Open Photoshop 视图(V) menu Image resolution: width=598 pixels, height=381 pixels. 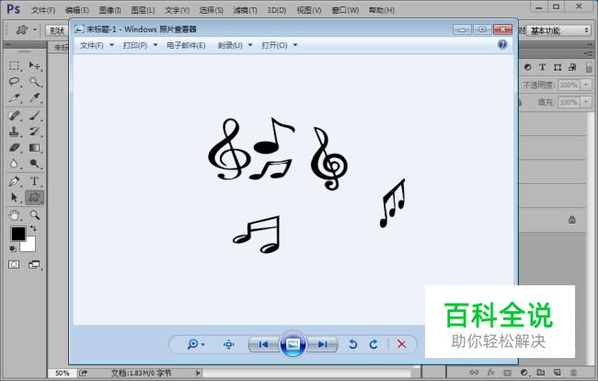(x=309, y=10)
